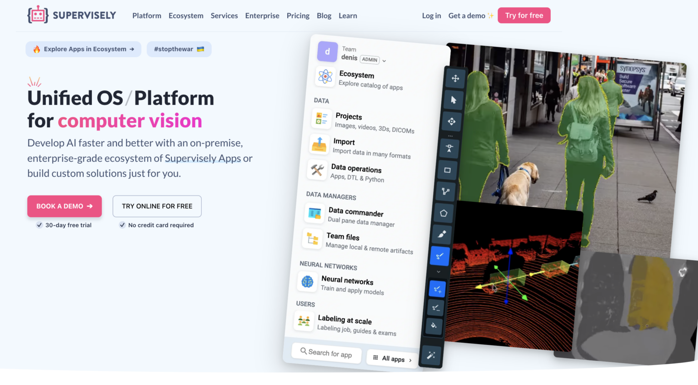Toggle the fill bucket annotation mode
Screen dimensions: 698x385
pos(434,327)
